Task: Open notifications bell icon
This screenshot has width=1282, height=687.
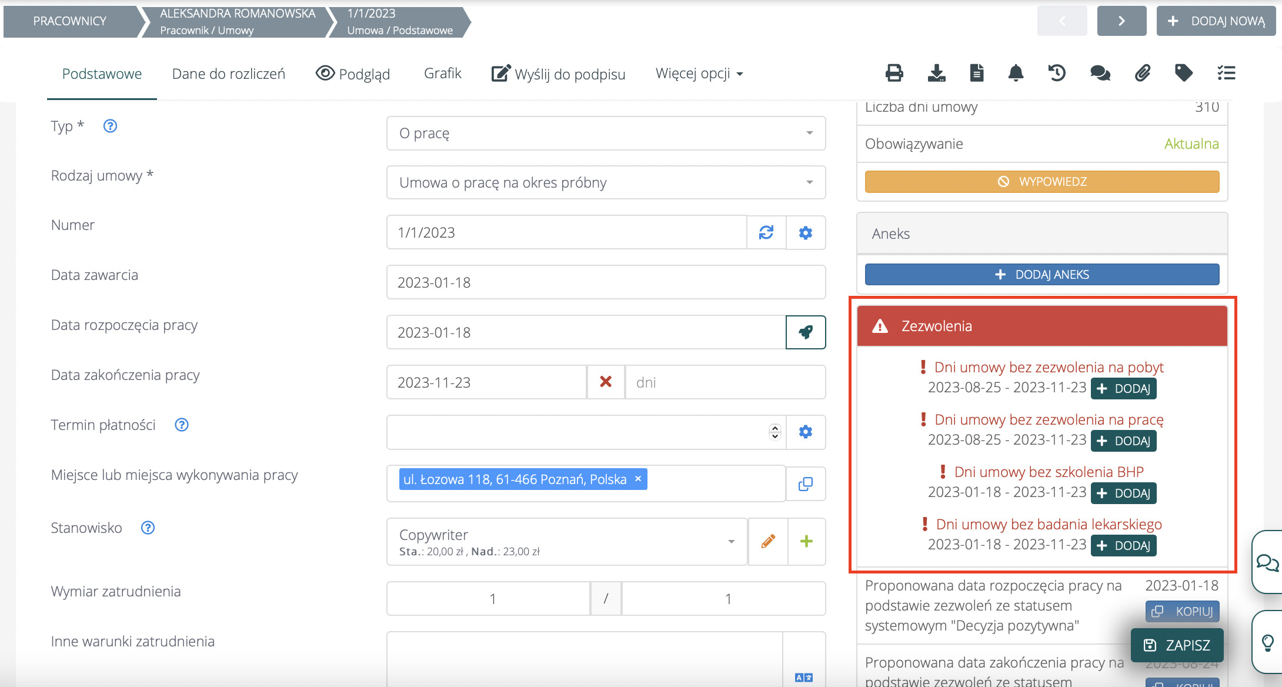Action: coord(1016,73)
